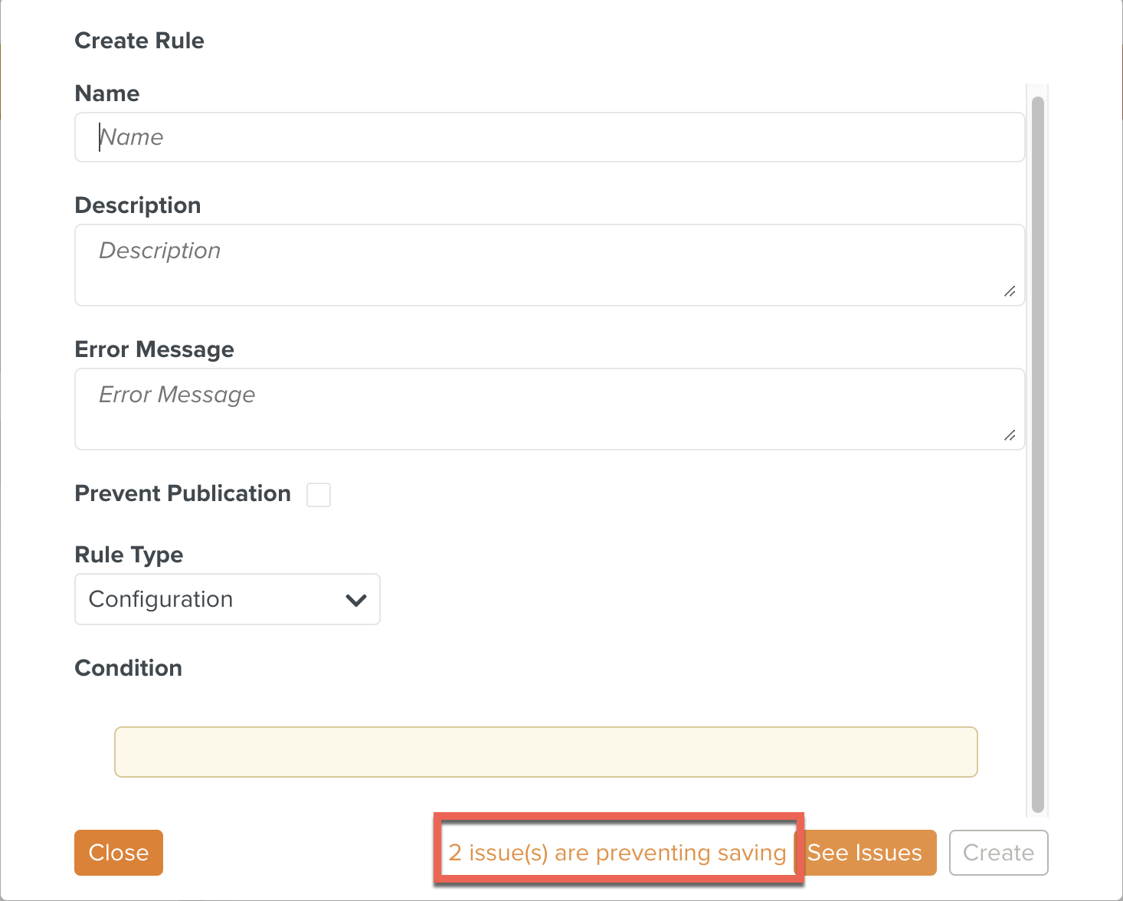This screenshot has width=1123, height=901.
Task: Click the Create button
Action: click(x=998, y=853)
